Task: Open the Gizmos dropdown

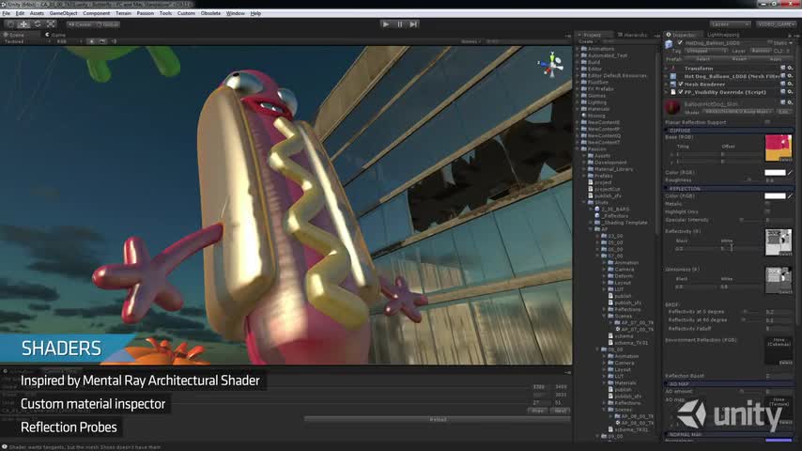Action: click(x=470, y=41)
